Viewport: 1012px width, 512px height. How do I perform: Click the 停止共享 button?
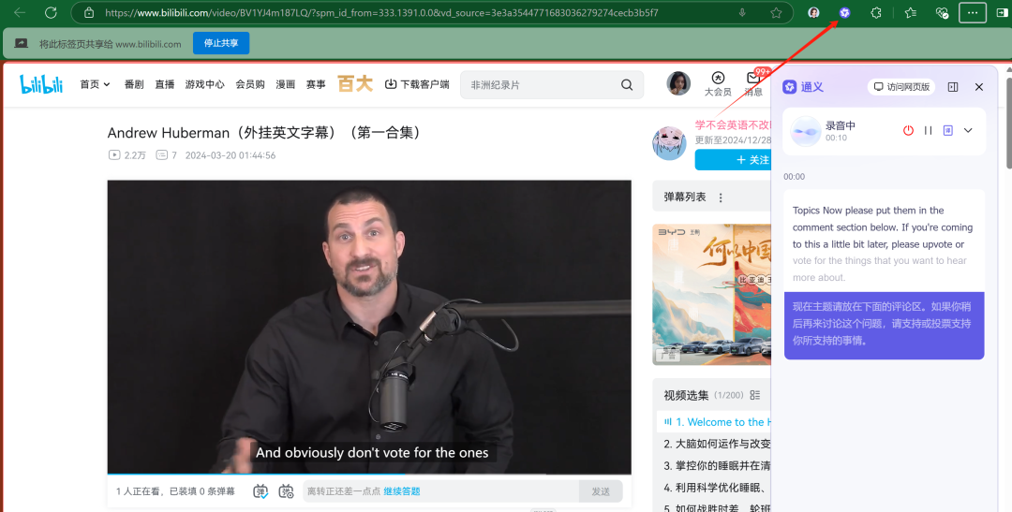pos(221,43)
